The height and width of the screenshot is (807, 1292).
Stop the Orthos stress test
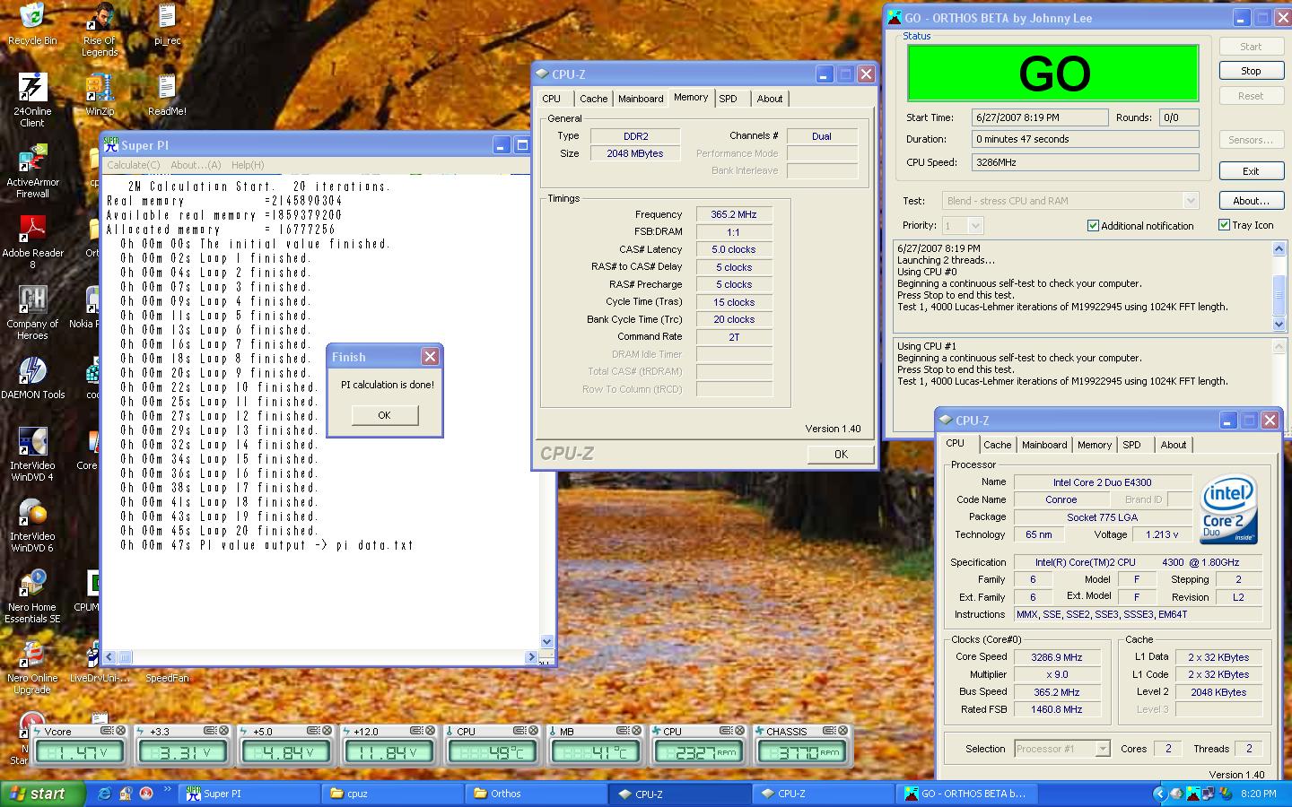pyautogui.click(x=1251, y=71)
